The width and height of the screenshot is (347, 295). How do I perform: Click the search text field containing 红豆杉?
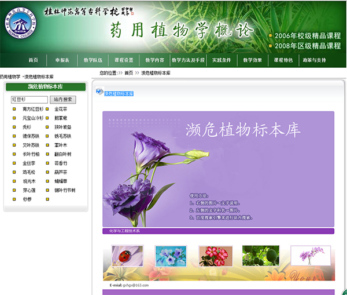click(x=29, y=100)
